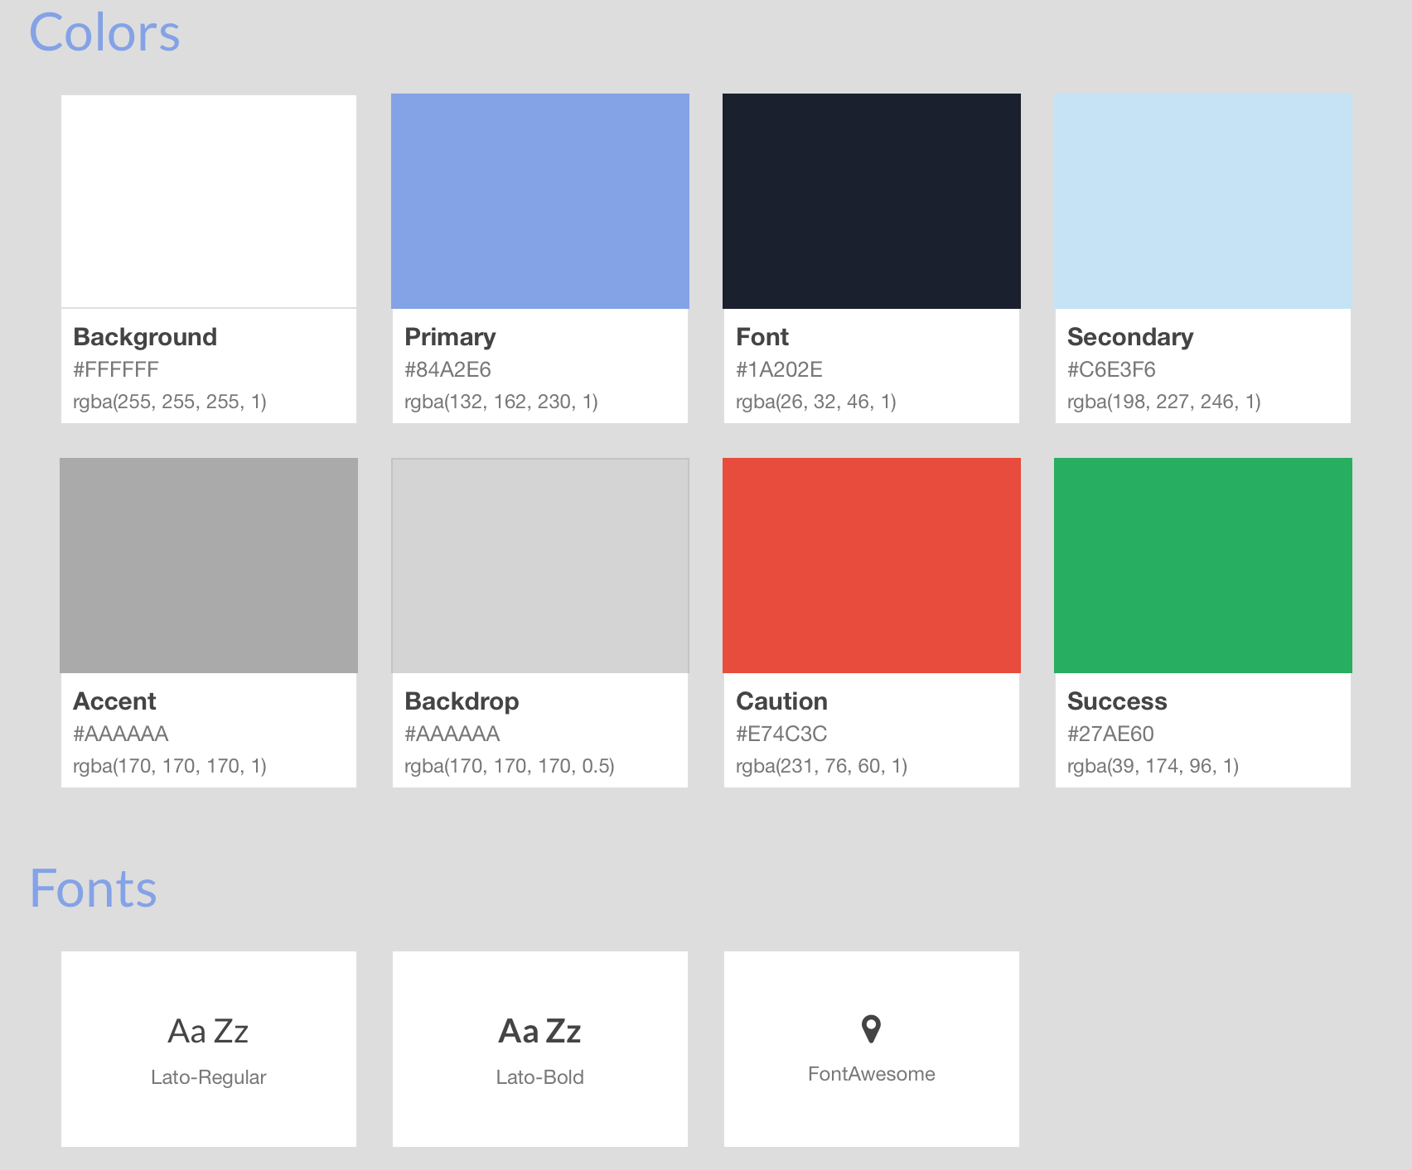Click rgba(26, 32, 46, 1) text
Viewport: 1412px width, 1170px height.
click(816, 402)
